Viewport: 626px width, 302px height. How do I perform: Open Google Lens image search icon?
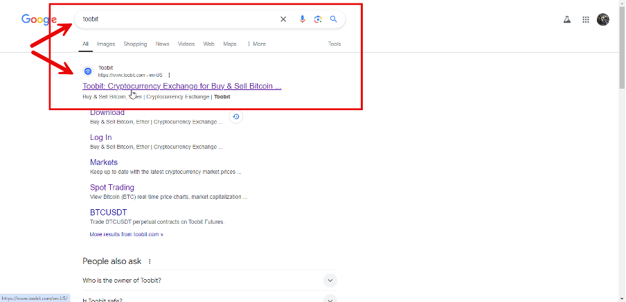pyautogui.click(x=318, y=19)
